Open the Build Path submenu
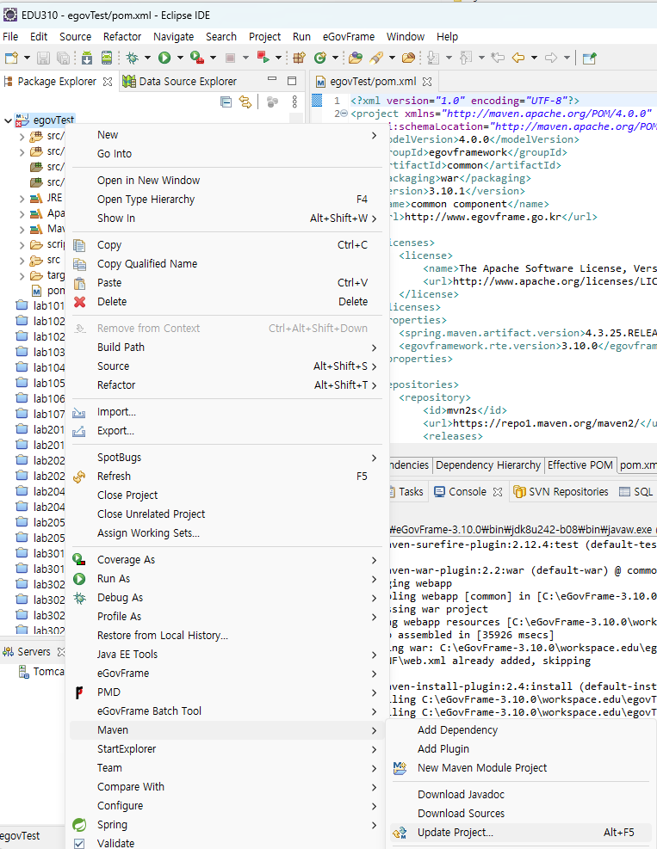This screenshot has height=849, width=657. 227,347
